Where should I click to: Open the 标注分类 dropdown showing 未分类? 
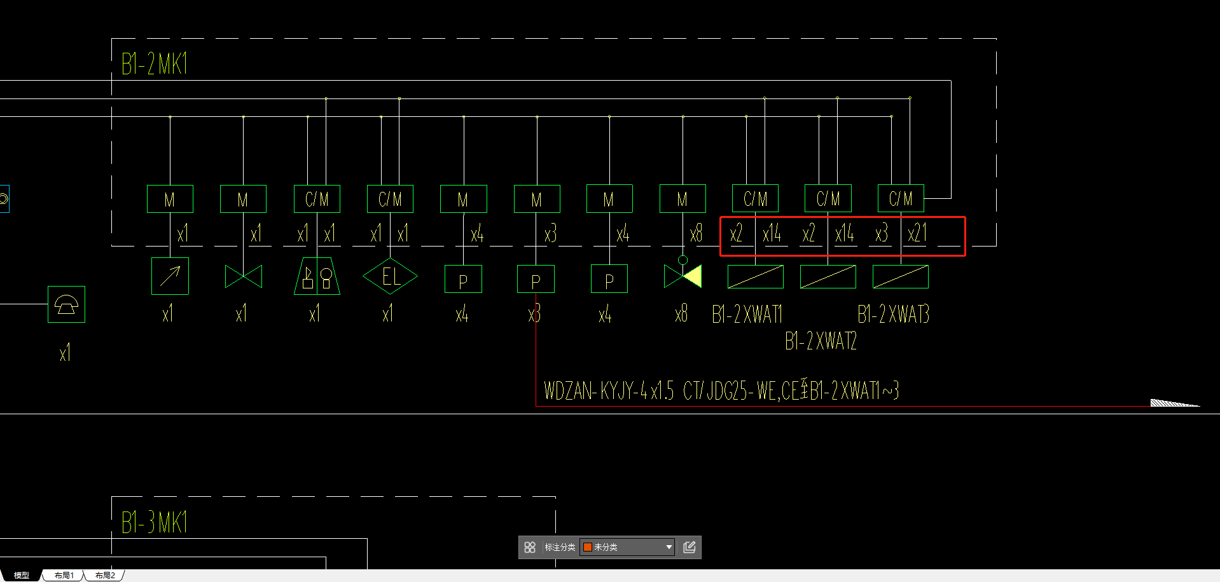tap(627, 547)
